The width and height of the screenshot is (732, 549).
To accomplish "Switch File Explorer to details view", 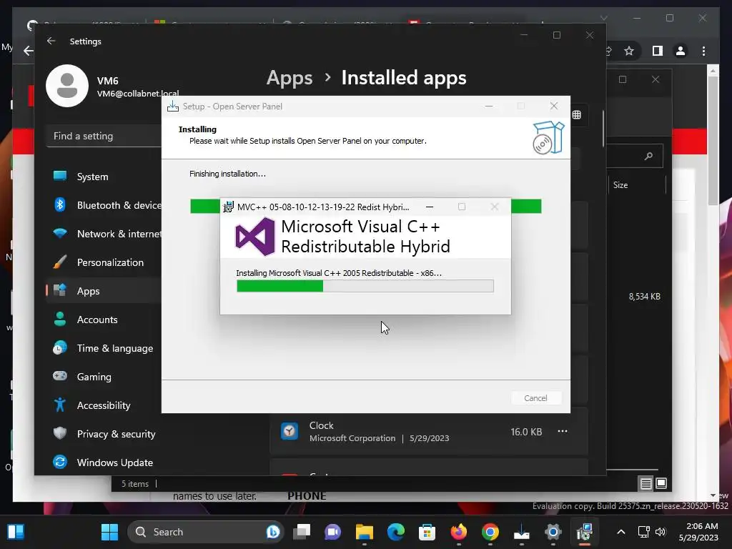I will [646, 484].
